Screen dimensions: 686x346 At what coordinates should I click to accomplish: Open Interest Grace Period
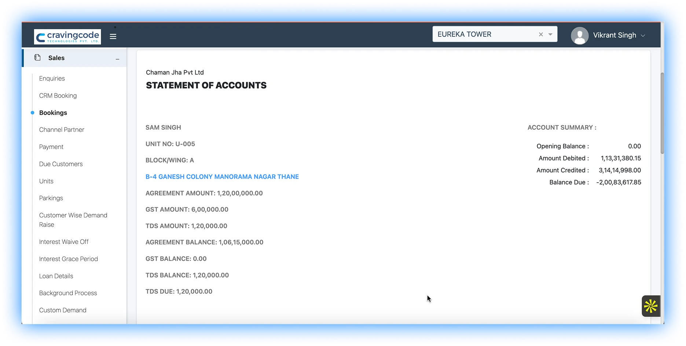pos(69,259)
